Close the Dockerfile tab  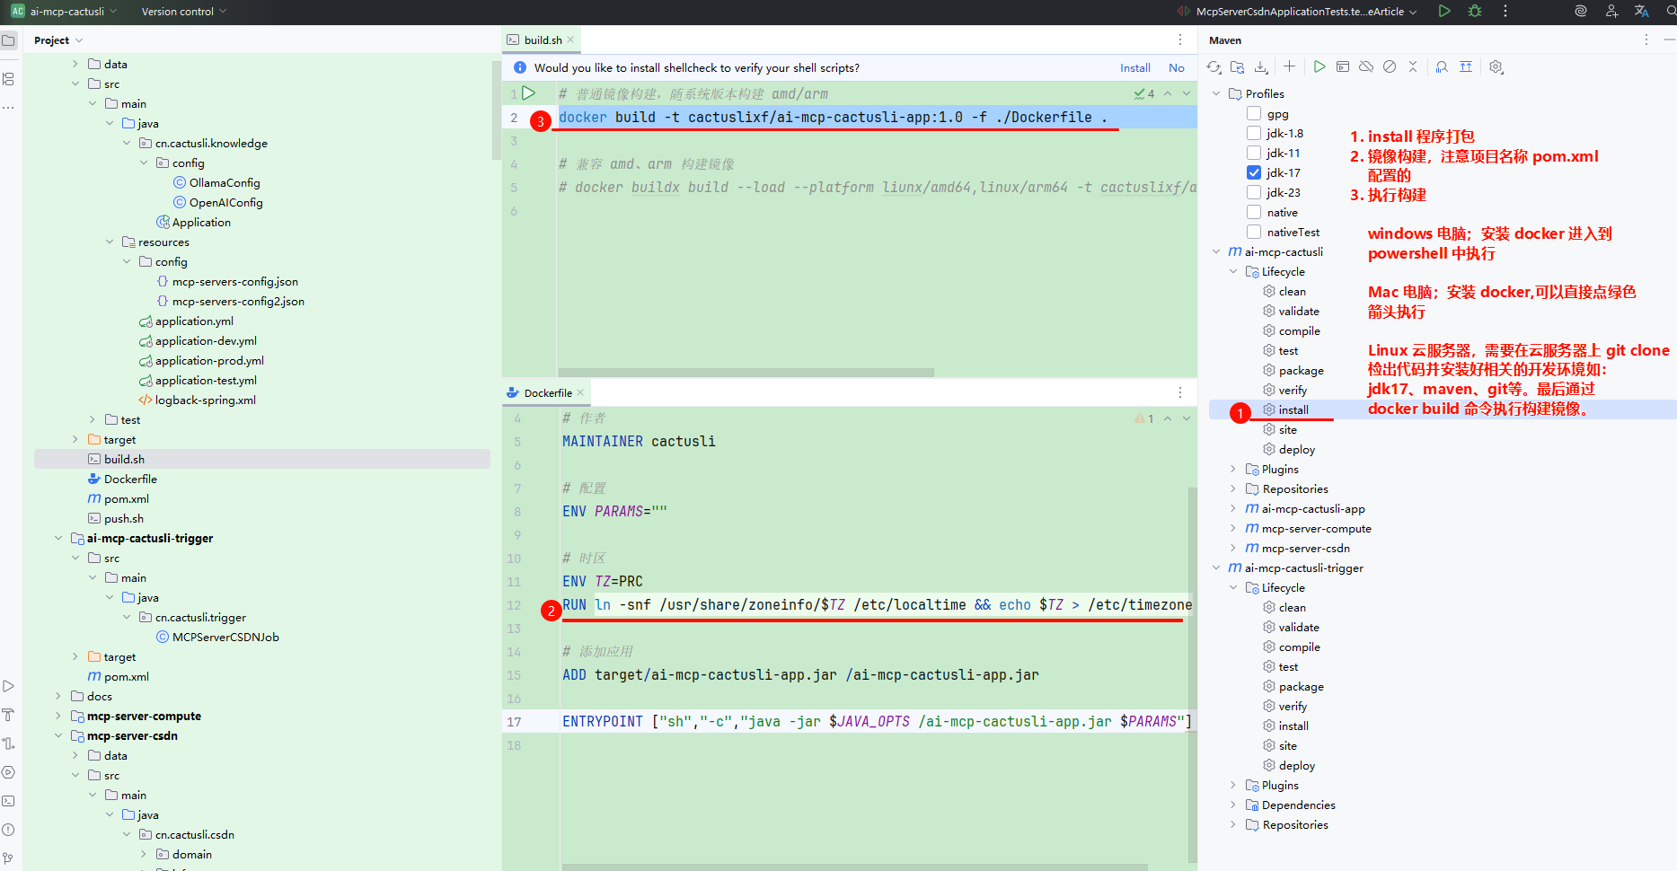580,392
